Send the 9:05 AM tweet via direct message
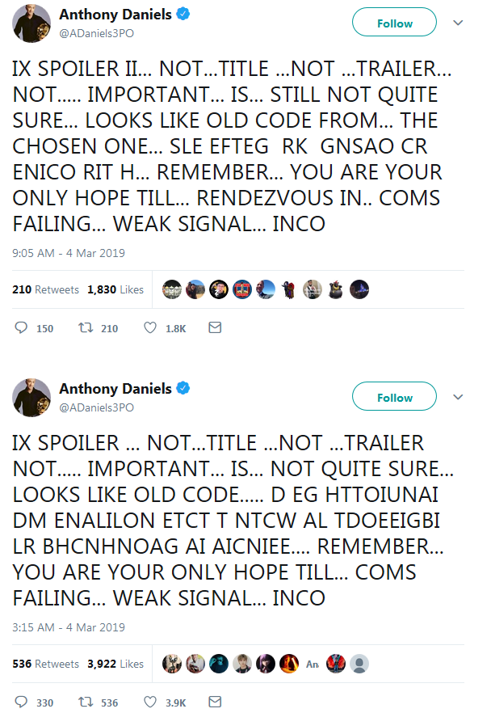This screenshot has height=713, width=491. (x=215, y=328)
